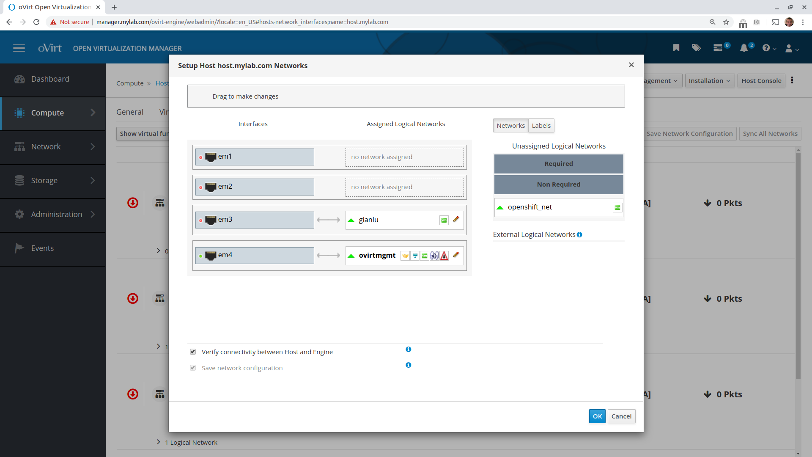The height and width of the screenshot is (457, 812).
Task: Select the openshift_net unassigned network
Action: pos(559,207)
